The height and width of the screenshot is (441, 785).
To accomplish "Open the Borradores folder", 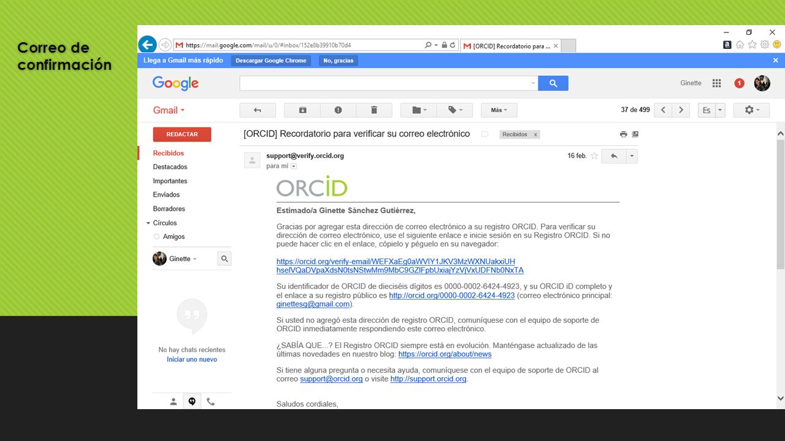I will [169, 209].
